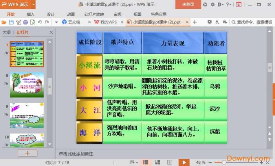Click the undo arrow icon

[39, 22]
